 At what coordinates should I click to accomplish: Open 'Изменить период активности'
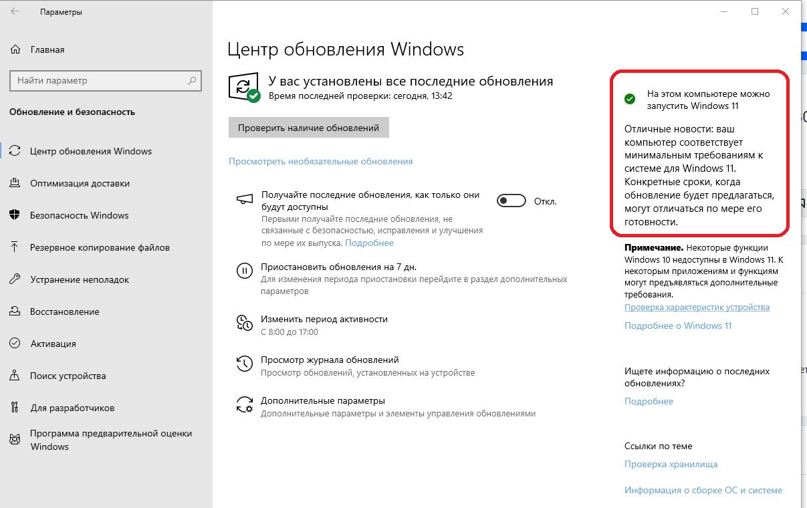point(324,319)
